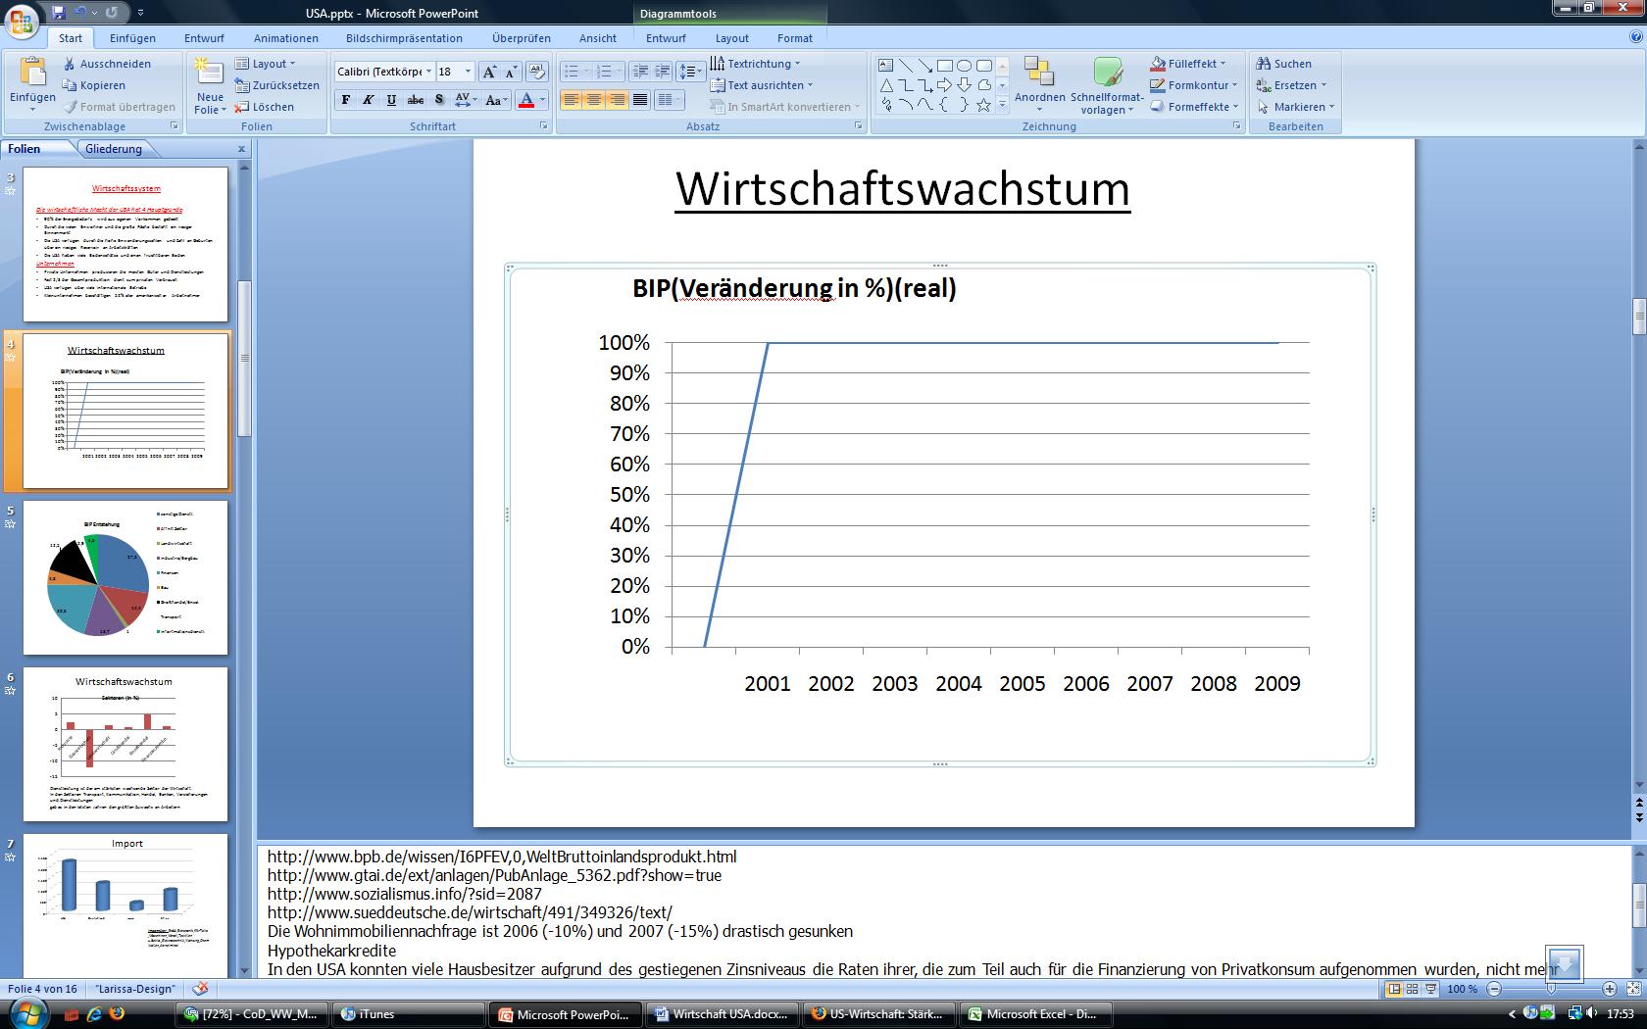
Task: Expand Text ausrichten options
Action: coord(762,85)
